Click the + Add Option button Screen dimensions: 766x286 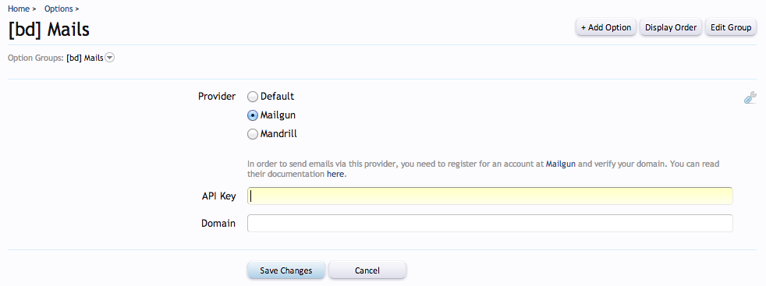coord(606,27)
